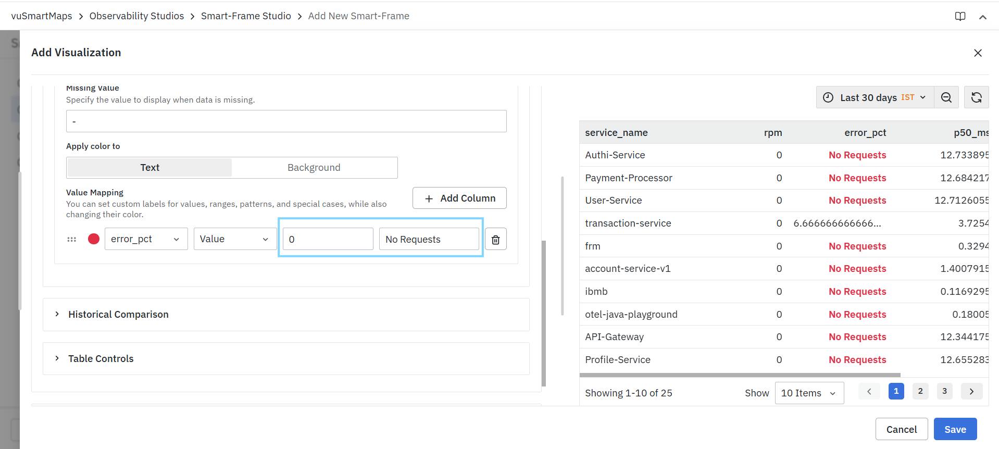Navigate to Smart-Frame Studio breadcrumb
Screen dimensions: 999x449
(x=246, y=16)
